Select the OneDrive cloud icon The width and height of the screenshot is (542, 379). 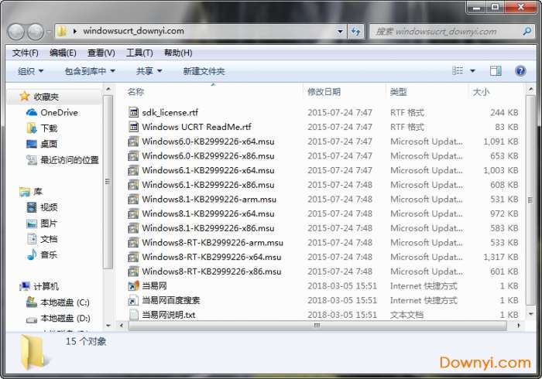click(x=32, y=112)
